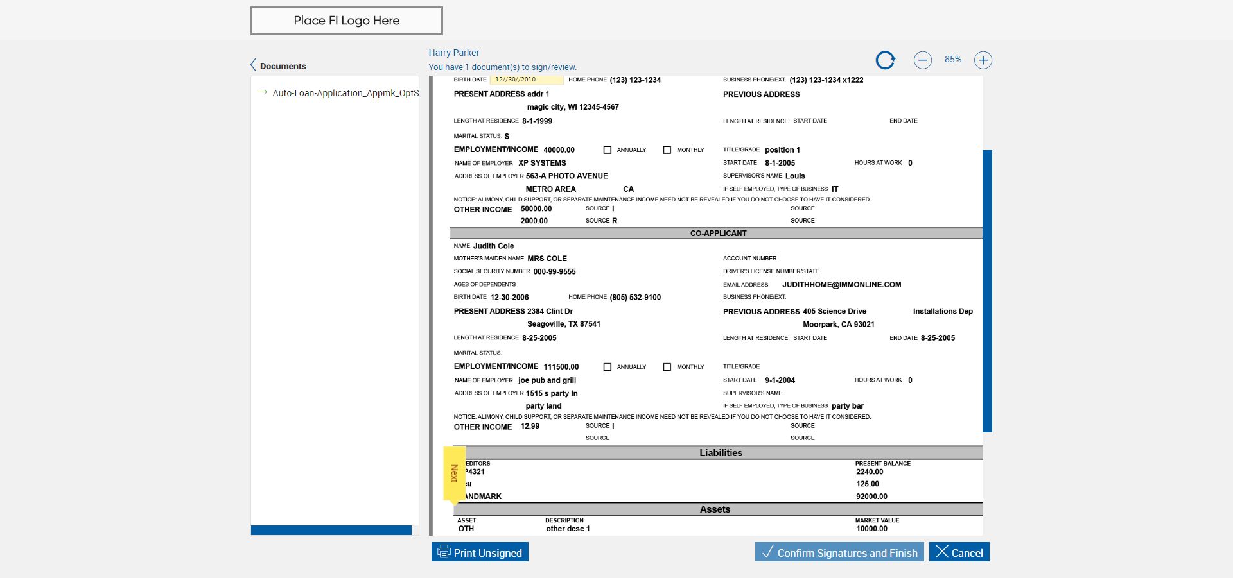
Task: Check applicant's Monthly income checkbox
Action: click(x=667, y=150)
